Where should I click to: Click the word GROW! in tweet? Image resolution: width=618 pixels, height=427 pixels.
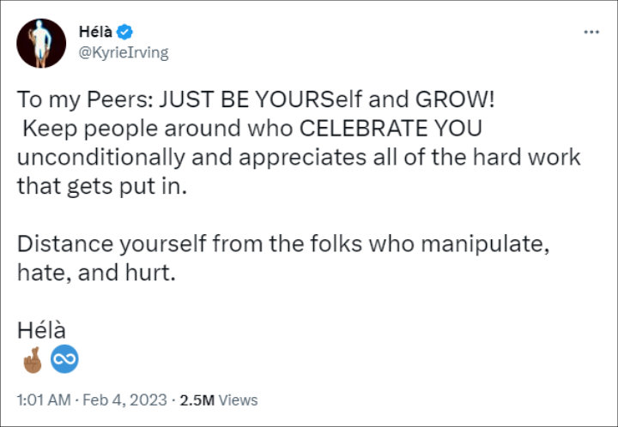click(454, 99)
